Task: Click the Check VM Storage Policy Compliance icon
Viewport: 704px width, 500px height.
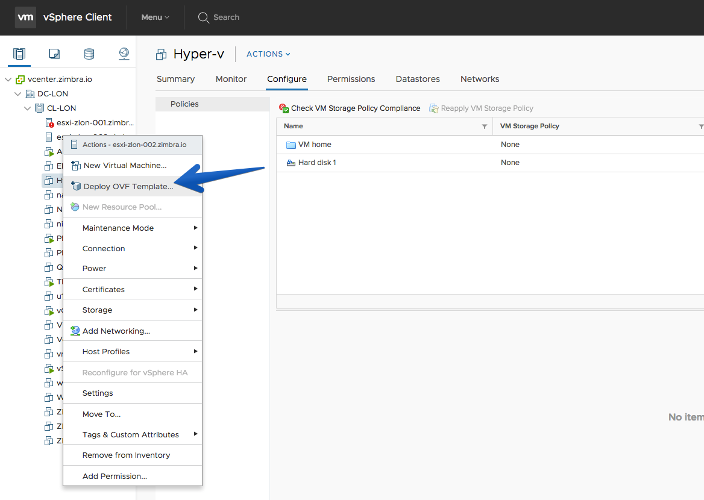Action: 284,108
